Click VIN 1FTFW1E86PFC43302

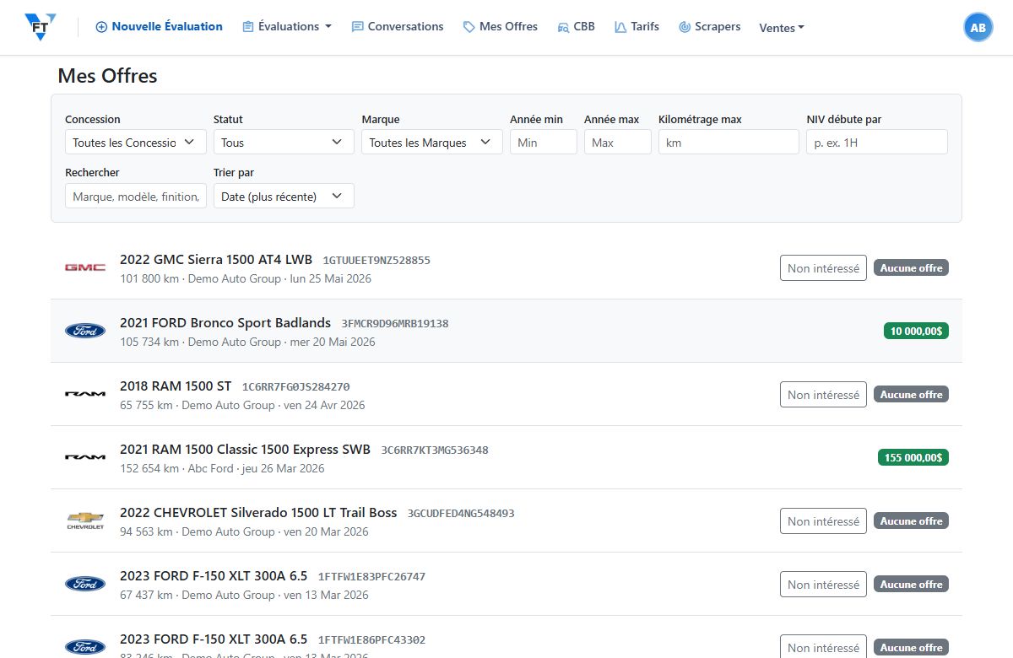coord(371,639)
